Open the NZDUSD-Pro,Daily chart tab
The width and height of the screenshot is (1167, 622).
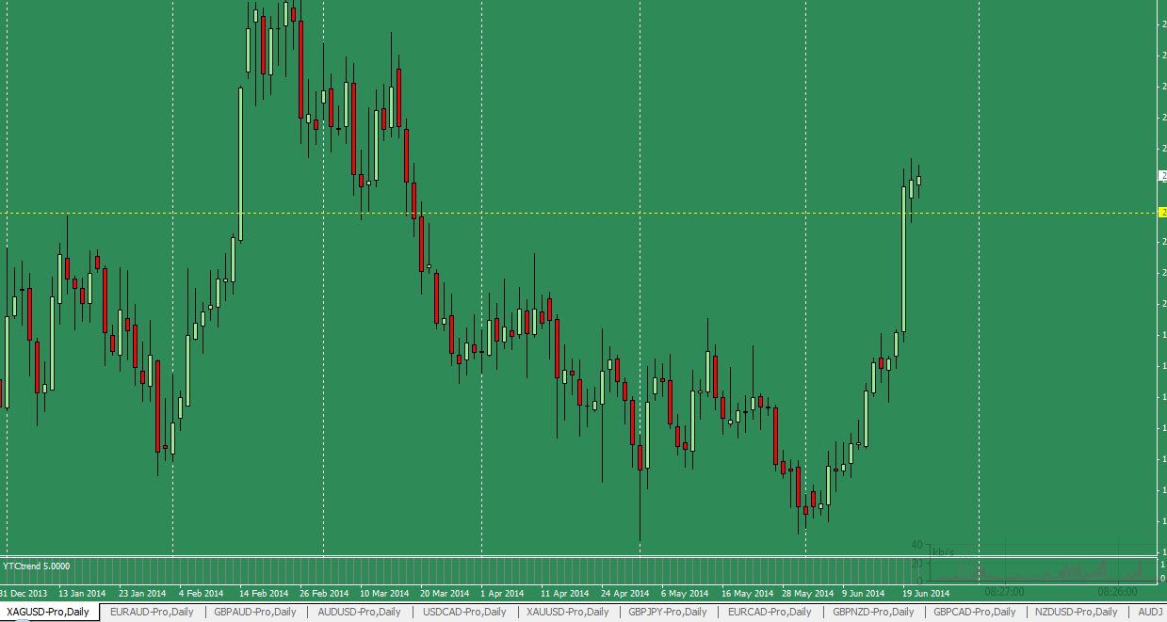tap(1077, 612)
